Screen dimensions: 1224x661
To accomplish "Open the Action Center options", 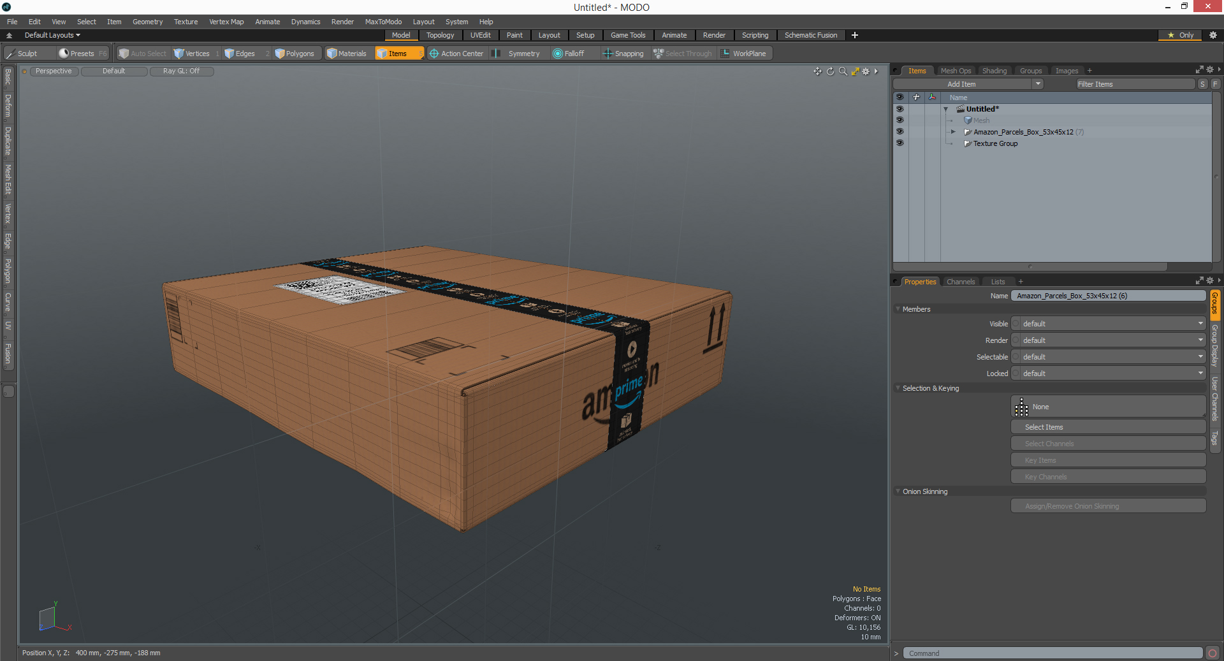I will point(456,54).
